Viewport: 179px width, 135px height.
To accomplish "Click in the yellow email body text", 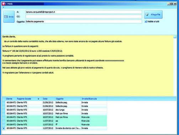I will [x=88, y=66].
